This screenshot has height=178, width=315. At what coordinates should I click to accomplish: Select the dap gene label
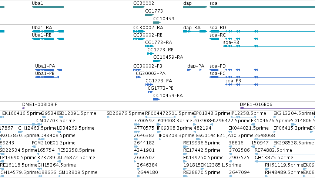187,3
